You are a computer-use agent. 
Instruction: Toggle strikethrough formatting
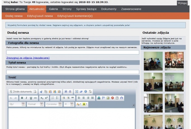coord(35,98)
